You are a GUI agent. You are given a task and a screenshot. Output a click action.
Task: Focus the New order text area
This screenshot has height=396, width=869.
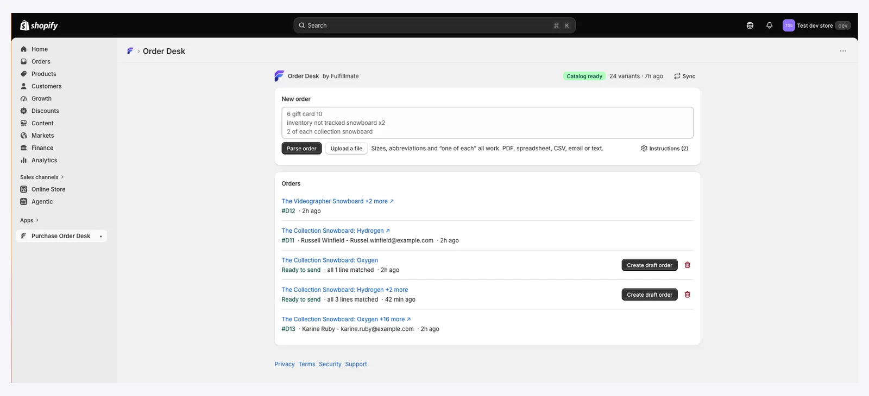point(487,123)
